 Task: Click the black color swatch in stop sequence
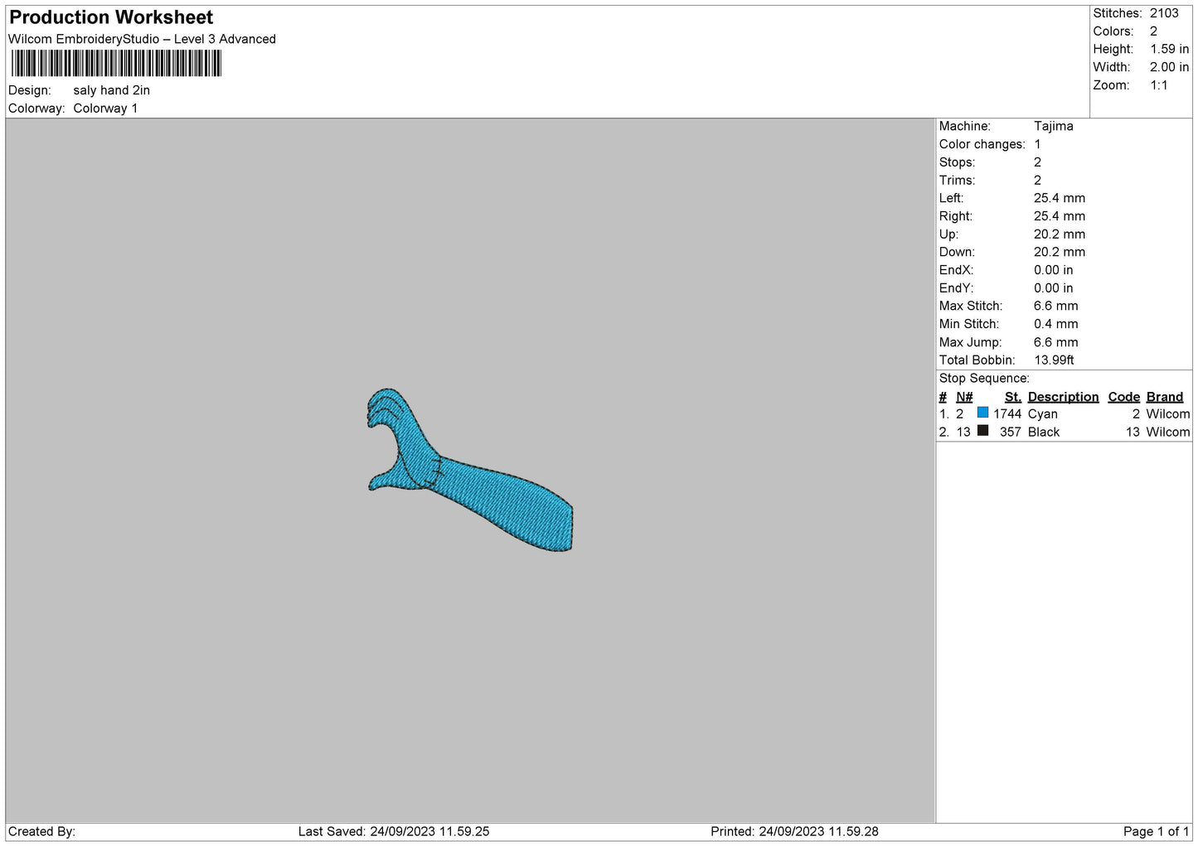(x=982, y=430)
